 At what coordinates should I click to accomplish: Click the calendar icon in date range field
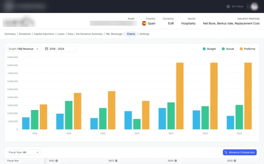[x=47, y=49]
